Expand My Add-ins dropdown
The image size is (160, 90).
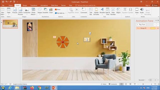pos(66,13)
